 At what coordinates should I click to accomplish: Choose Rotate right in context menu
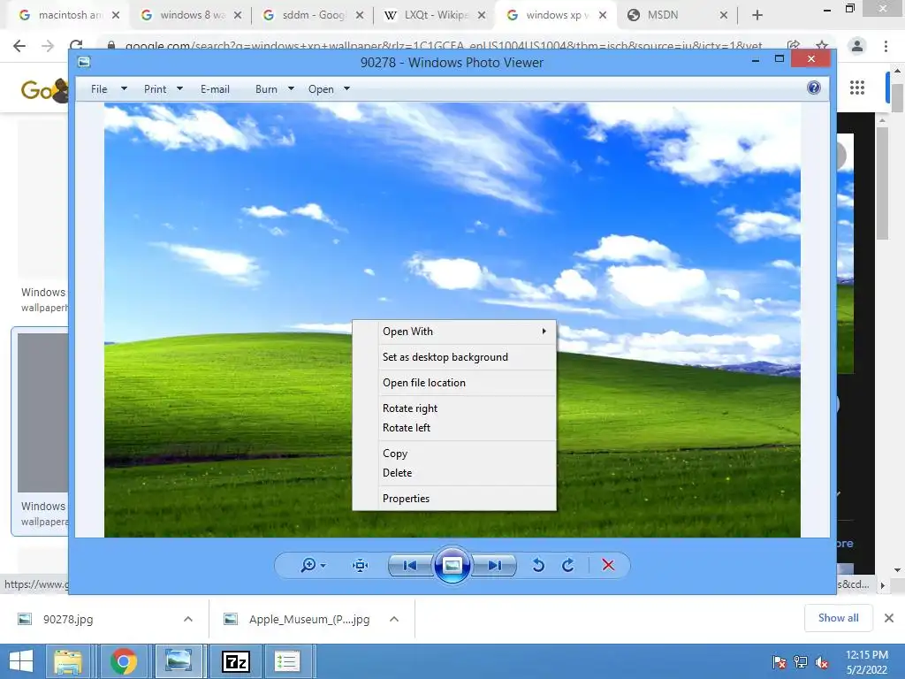click(454, 408)
